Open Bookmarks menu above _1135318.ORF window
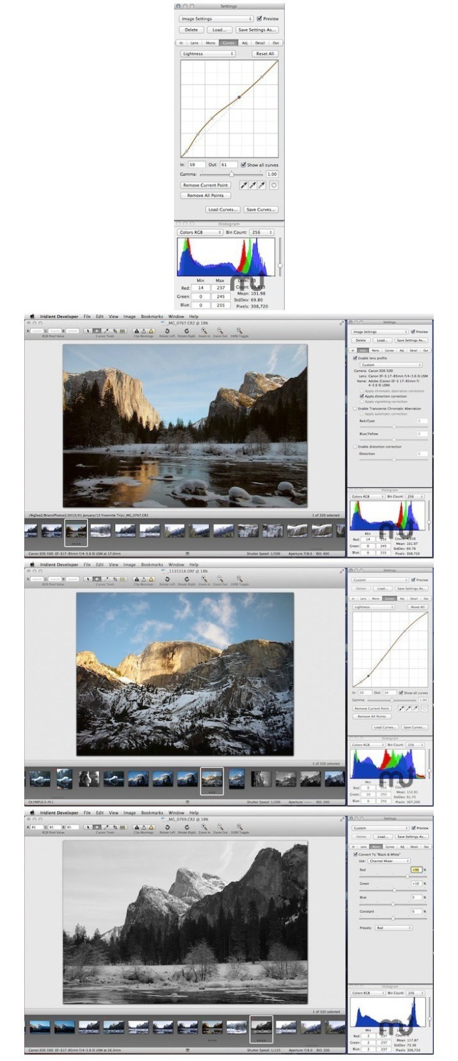 (x=152, y=565)
